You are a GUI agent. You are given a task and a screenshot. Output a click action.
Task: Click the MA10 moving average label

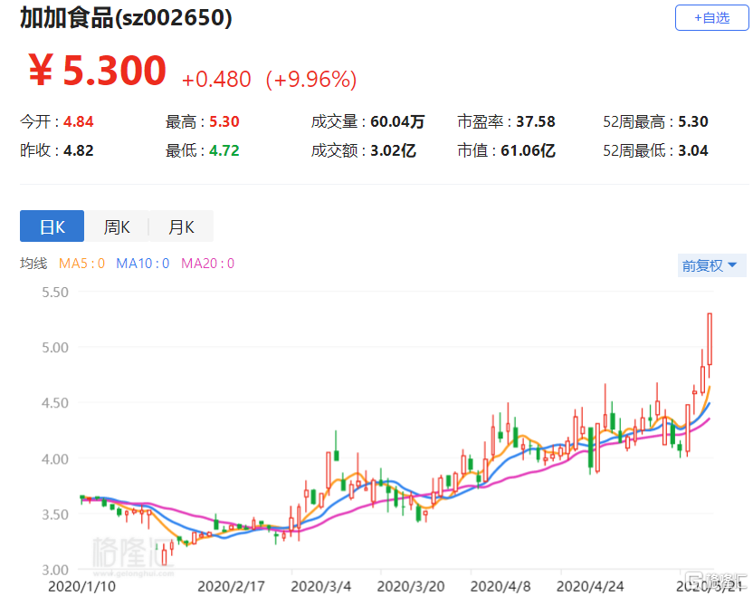pos(143,264)
